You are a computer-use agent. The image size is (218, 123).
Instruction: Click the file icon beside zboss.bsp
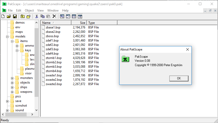pyautogui.click(x=43, y=36)
